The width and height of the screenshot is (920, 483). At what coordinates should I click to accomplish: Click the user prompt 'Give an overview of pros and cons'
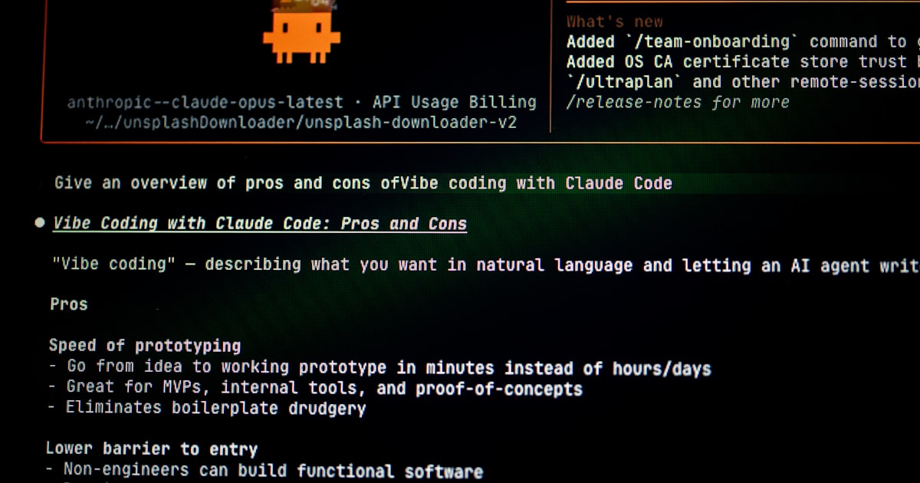[x=363, y=183]
